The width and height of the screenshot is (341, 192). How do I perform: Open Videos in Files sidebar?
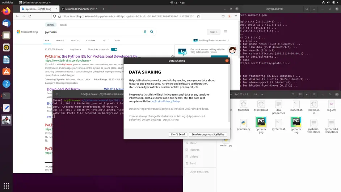[x=194, y=156]
